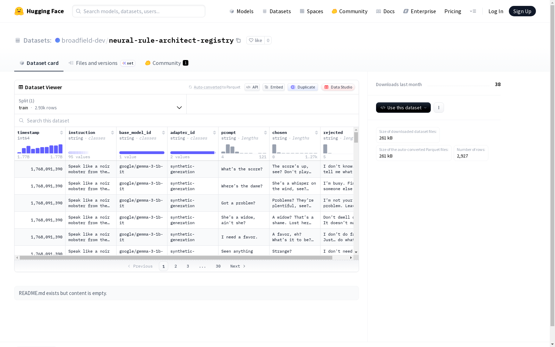Click the "I need a favor." prompt cell
Screen dimensions: 555x347
244,237
